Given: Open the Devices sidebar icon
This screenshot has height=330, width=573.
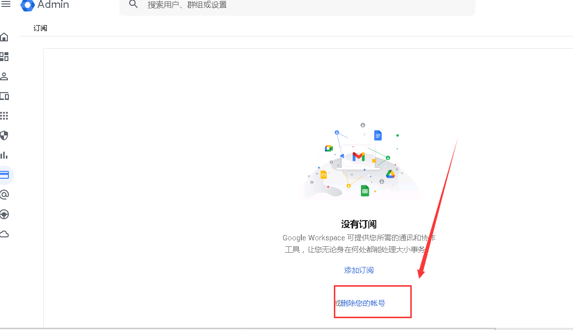Looking at the screenshot, I should coord(4,96).
